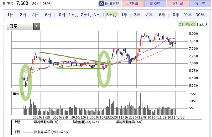Show the 20年 chart period

pos(187,15)
